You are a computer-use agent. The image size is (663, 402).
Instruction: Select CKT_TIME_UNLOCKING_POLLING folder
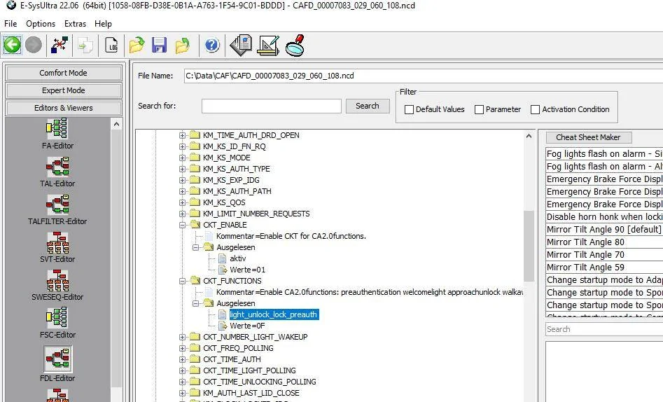[260, 382]
